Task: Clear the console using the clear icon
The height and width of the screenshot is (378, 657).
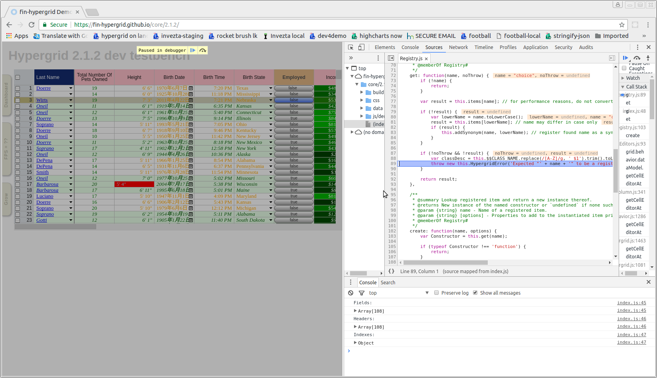Action: coord(350,293)
